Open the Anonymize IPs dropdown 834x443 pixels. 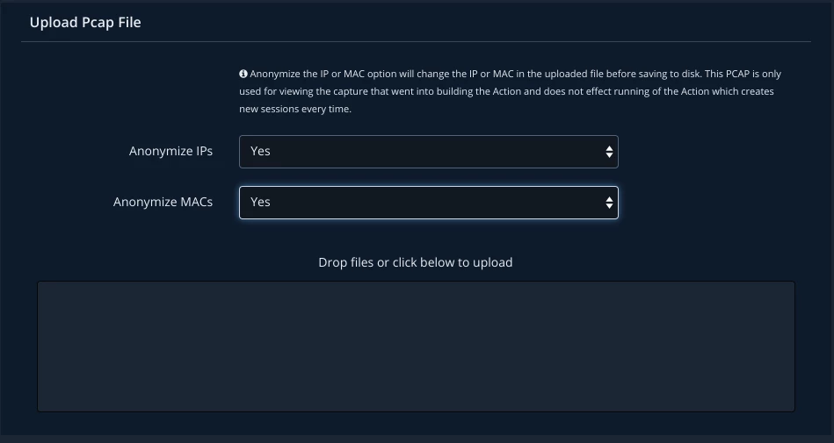pyautogui.click(x=428, y=152)
